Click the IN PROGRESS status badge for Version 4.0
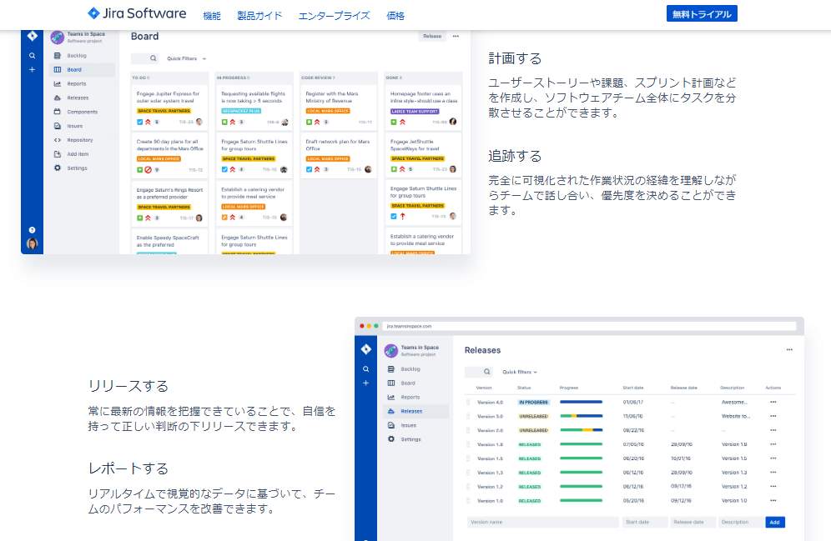 pos(534,403)
